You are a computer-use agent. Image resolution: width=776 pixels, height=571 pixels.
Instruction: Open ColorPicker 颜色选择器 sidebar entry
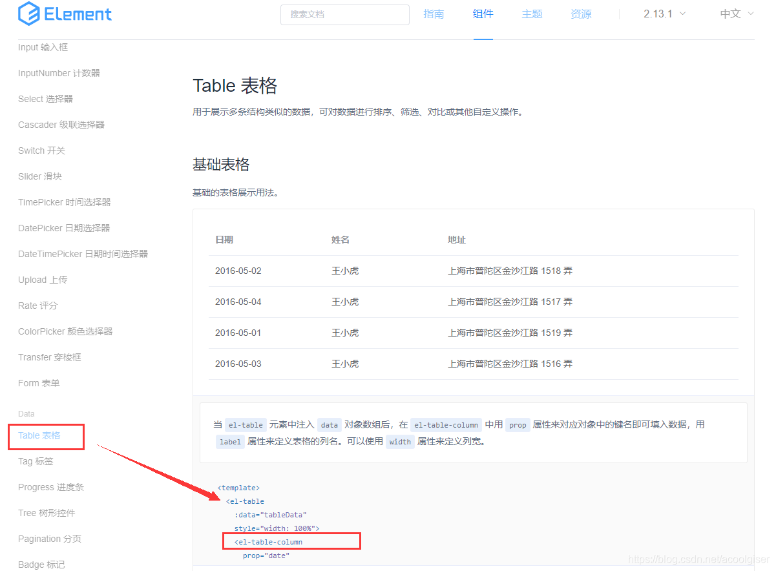pos(65,331)
